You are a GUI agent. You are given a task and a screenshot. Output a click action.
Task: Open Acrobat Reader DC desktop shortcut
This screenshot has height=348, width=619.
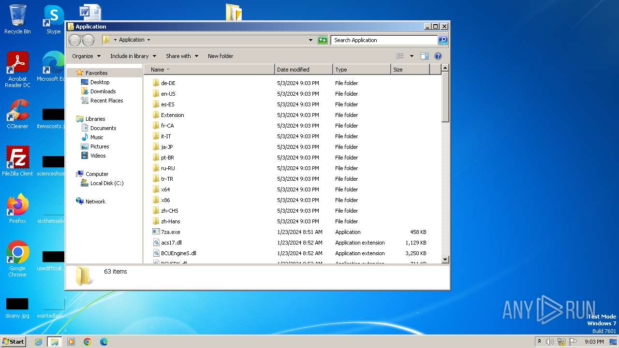(x=17, y=70)
